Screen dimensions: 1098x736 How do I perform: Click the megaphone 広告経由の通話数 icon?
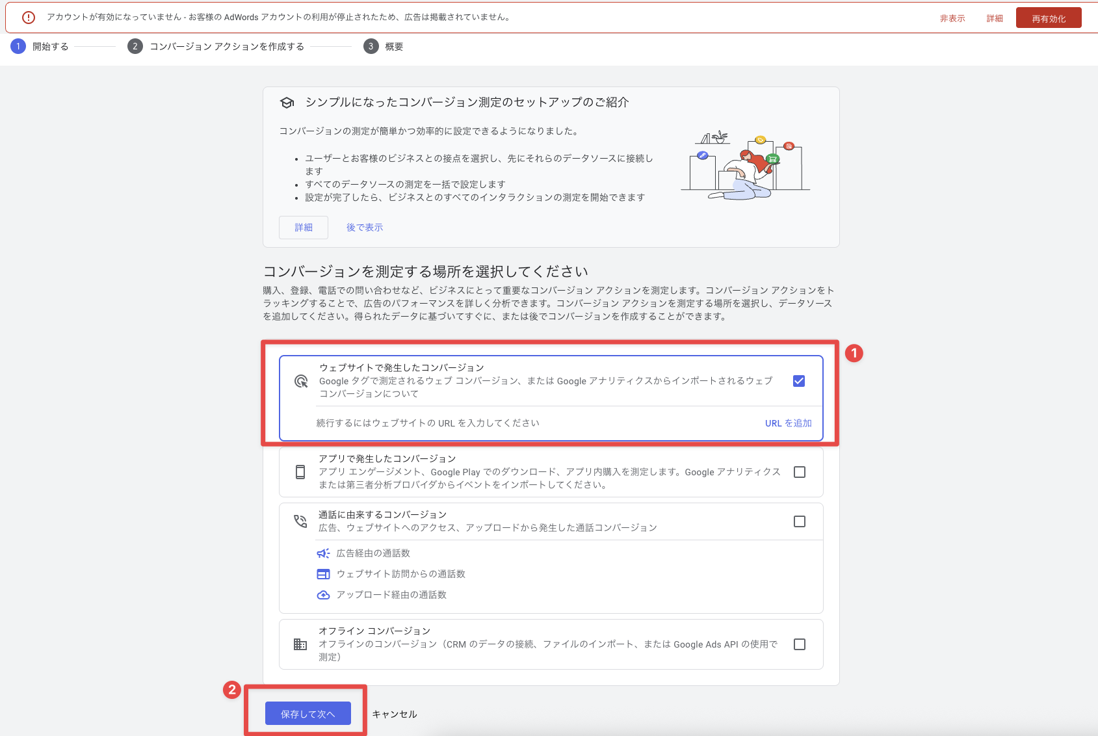(x=323, y=553)
